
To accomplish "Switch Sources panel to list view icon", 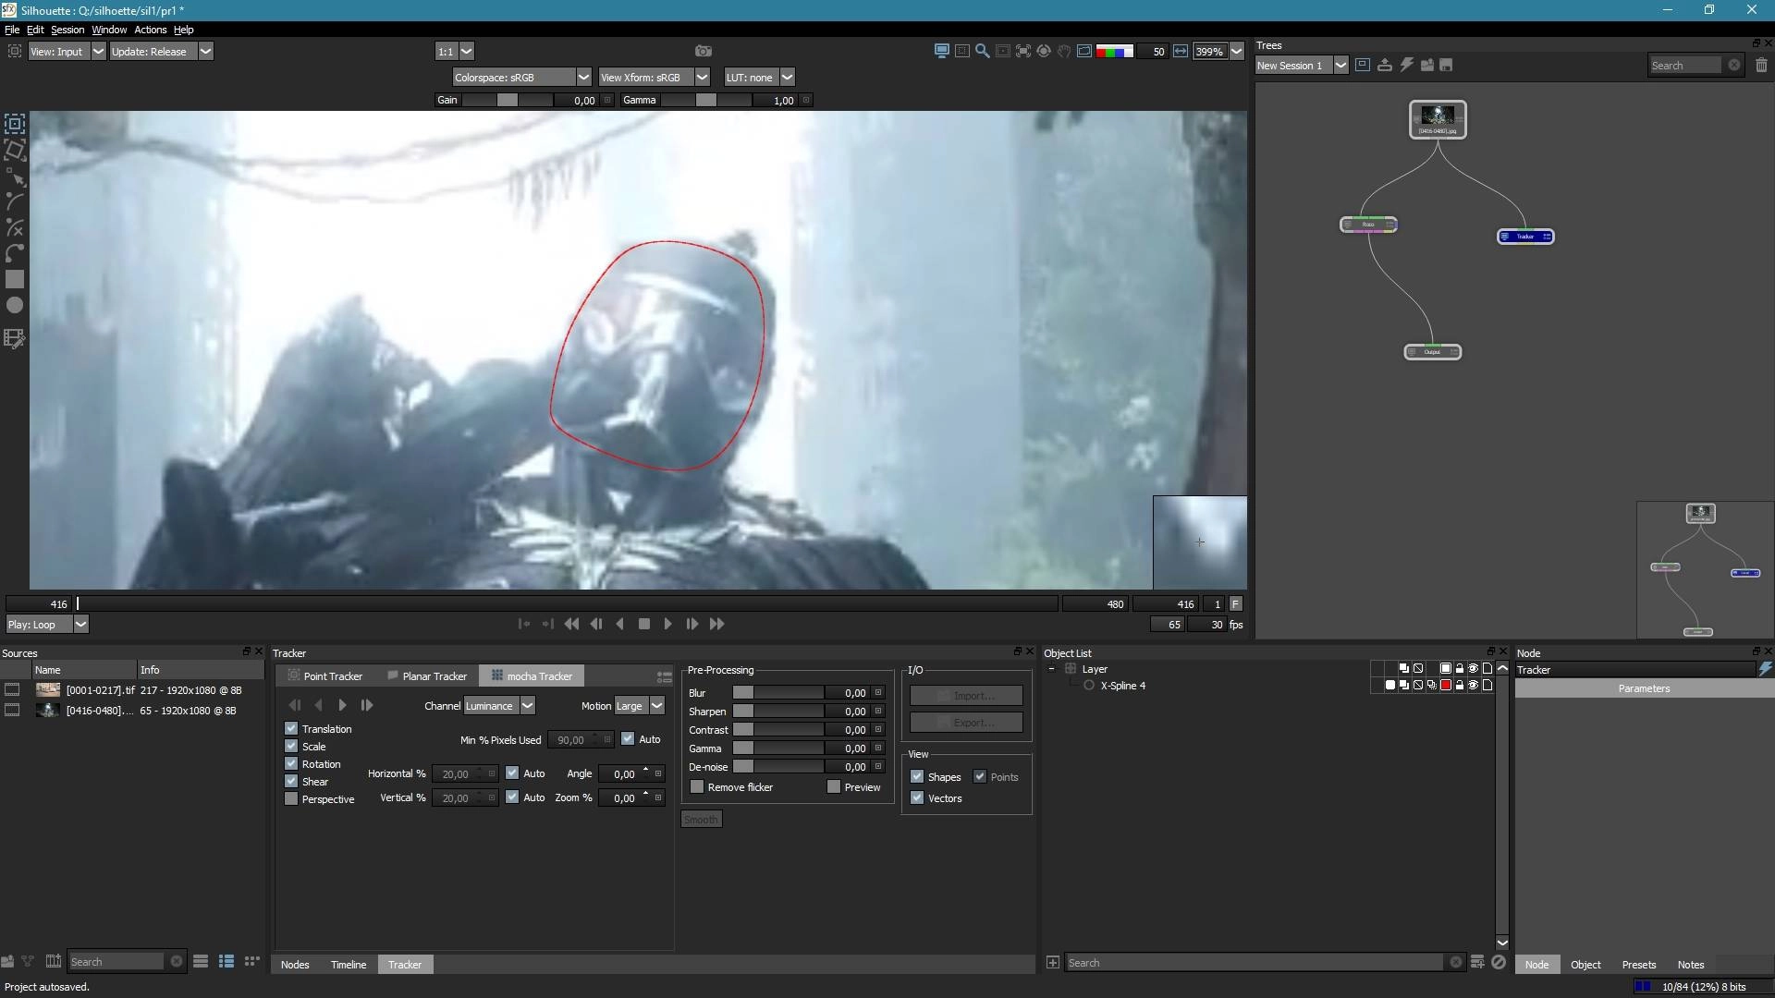I will tap(201, 962).
